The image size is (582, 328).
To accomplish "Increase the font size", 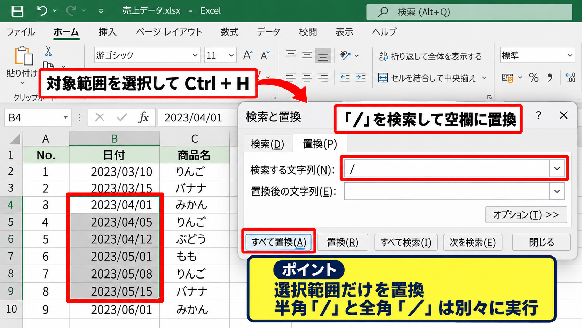I will [248, 55].
